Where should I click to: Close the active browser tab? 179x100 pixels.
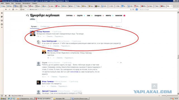(x=172, y=6)
